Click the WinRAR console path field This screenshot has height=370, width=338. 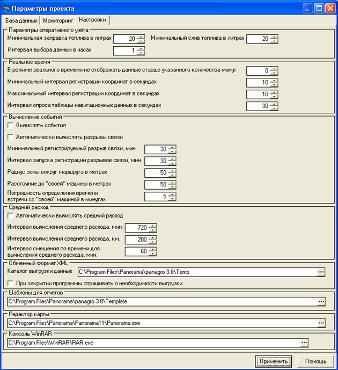coord(153,342)
